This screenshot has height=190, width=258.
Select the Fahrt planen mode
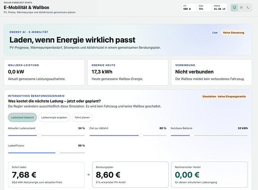[82, 117]
